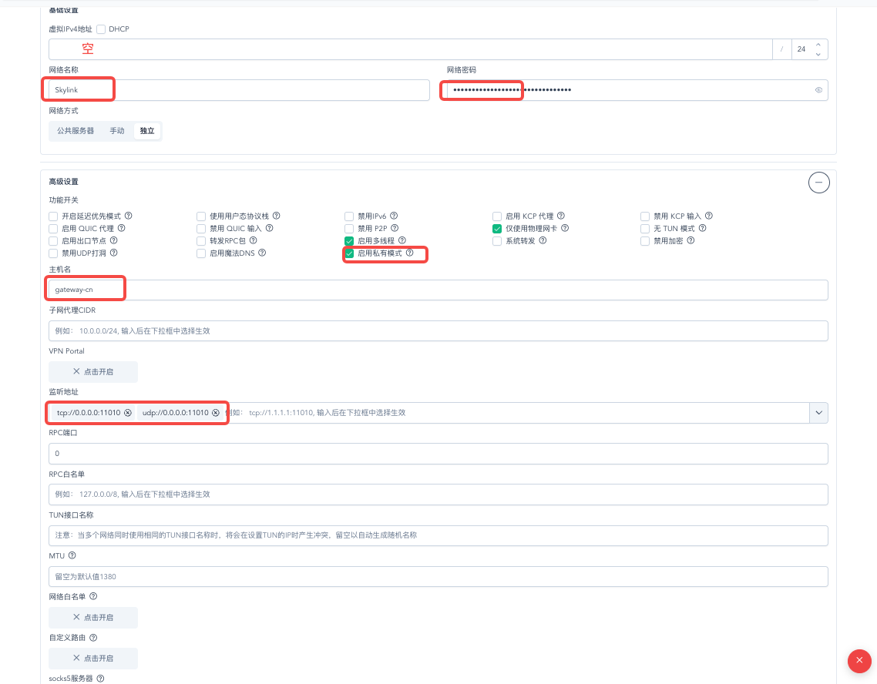Click the red floating close button
The height and width of the screenshot is (684, 877).
point(859,661)
